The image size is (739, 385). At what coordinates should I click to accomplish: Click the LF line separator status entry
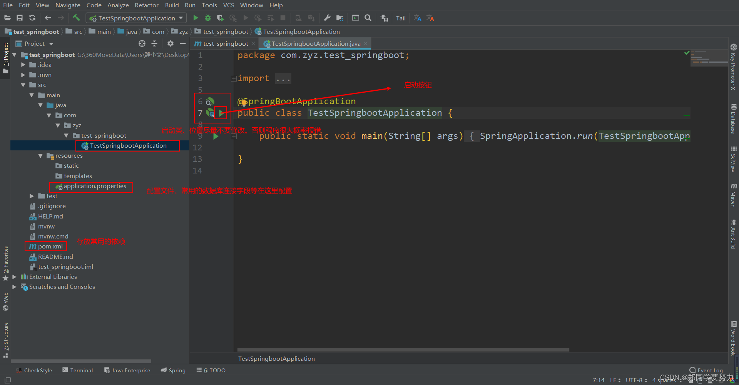click(x=615, y=380)
